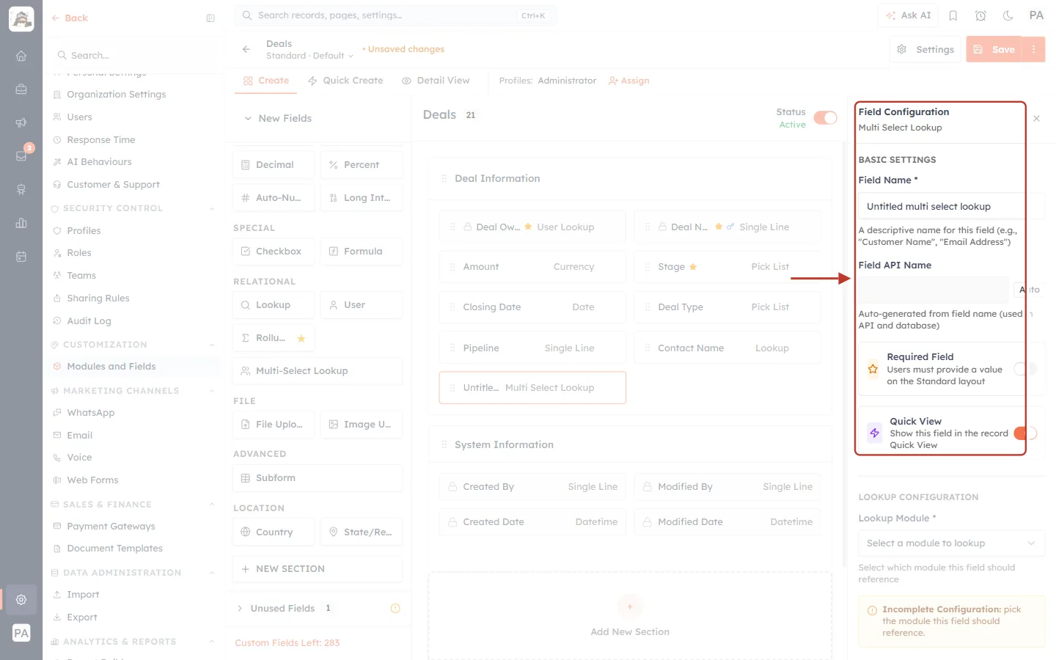
Task: Click the sidebar collapse icon next to Back
Action: pyautogui.click(x=210, y=18)
